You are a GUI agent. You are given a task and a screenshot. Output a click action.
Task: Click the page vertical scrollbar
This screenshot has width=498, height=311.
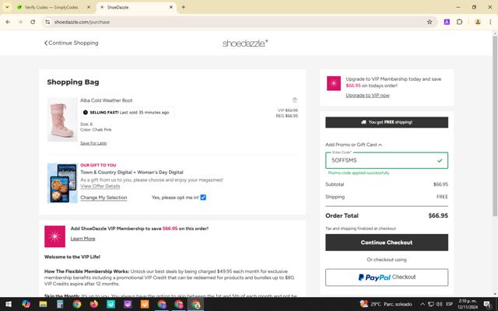pos(495,126)
